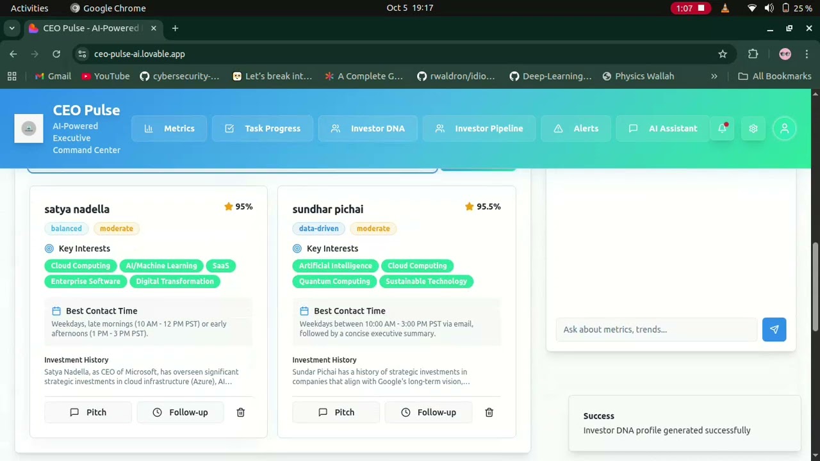
Task: Select the Cloud Computing tag for satya nadella
Action: (x=81, y=266)
